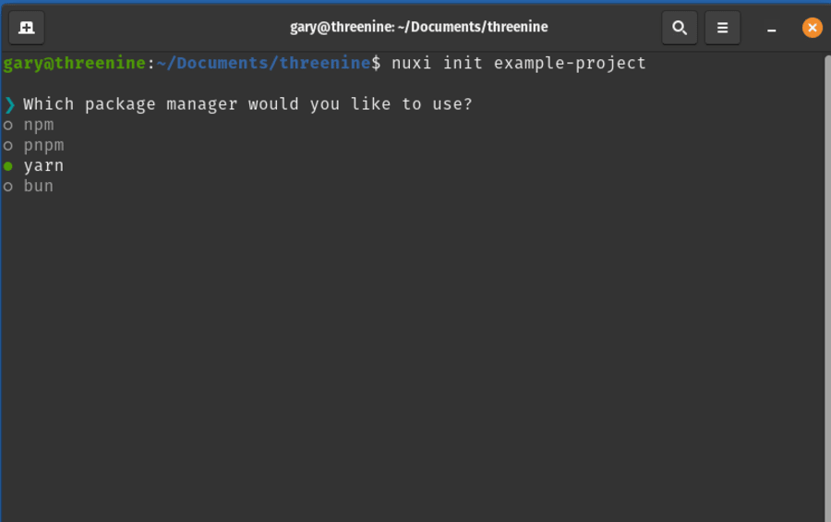Click the blue ~/Documents/threenine path

[263, 63]
